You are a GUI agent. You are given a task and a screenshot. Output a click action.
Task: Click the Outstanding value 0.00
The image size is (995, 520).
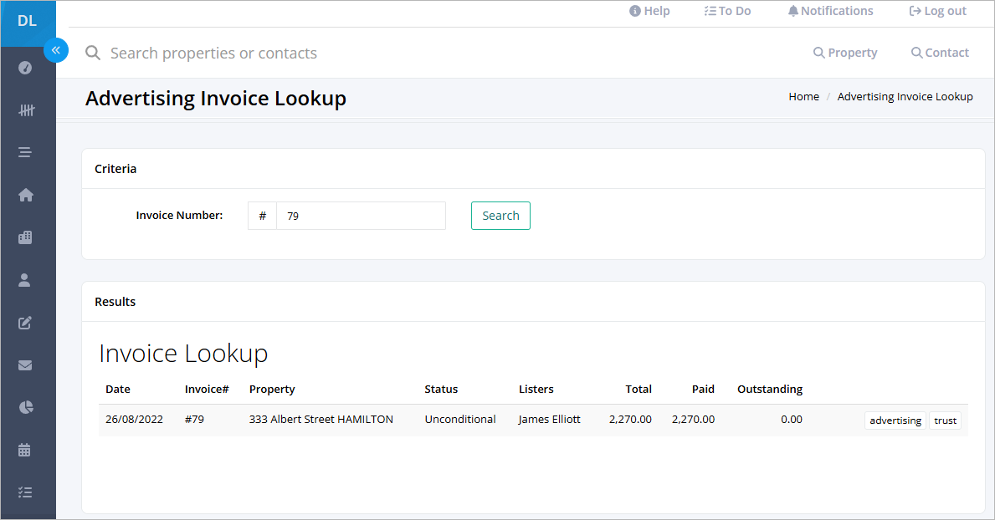(792, 419)
